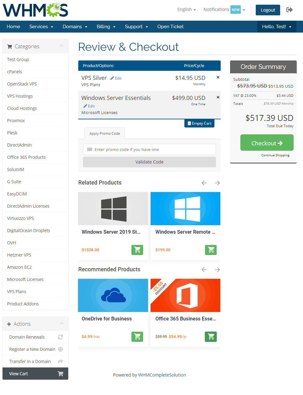Remove VPS Silver from the cart

[218, 77]
